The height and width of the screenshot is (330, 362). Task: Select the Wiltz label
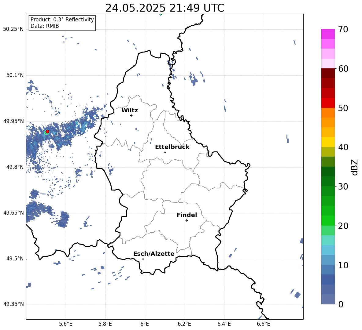pos(130,111)
